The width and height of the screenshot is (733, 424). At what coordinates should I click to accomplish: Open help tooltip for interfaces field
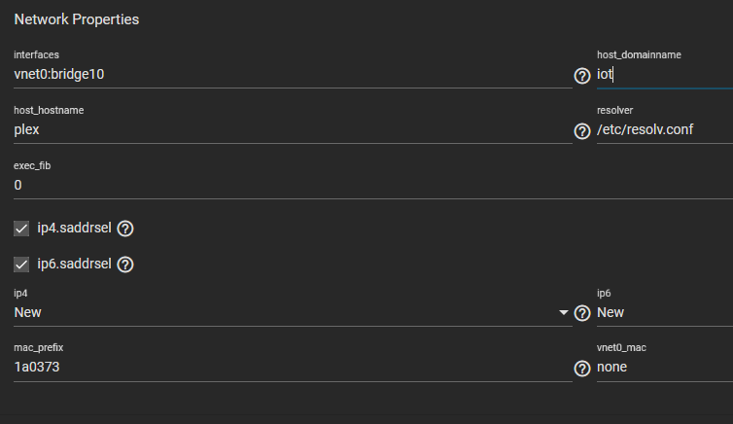(582, 76)
